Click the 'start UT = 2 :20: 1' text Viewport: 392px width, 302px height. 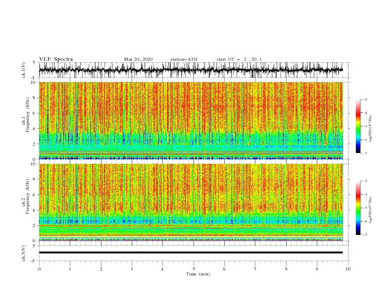click(x=239, y=59)
